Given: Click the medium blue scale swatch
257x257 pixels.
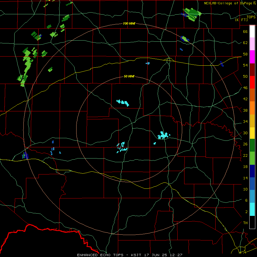Looking at the screenshot, I should click(x=252, y=184).
